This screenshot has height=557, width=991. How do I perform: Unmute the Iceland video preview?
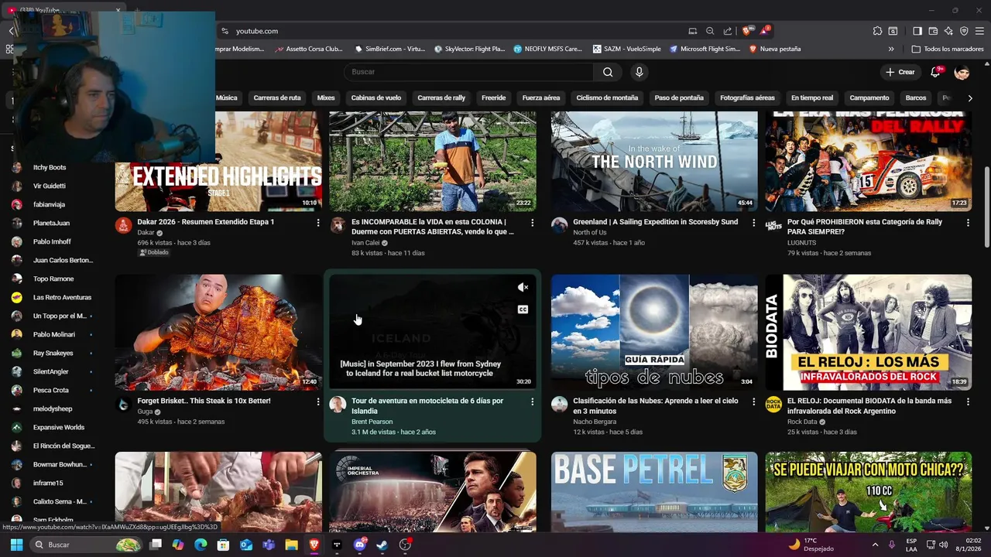click(x=523, y=288)
